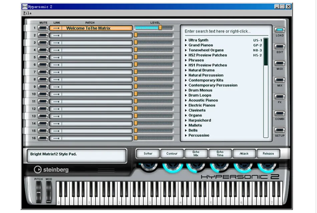Click the Hypersonic 2 title bar icon
Screen dimensions: 317x213
tap(25, 7)
